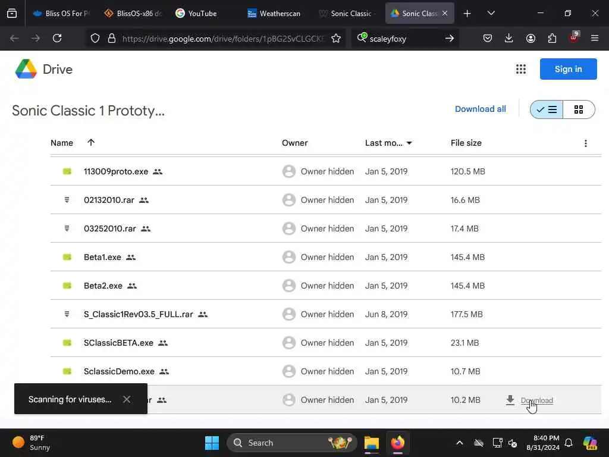The height and width of the screenshot is (457, 609).
Task: Switch to BlissOS-x86 tab
Action: click(x=133, y=13)
